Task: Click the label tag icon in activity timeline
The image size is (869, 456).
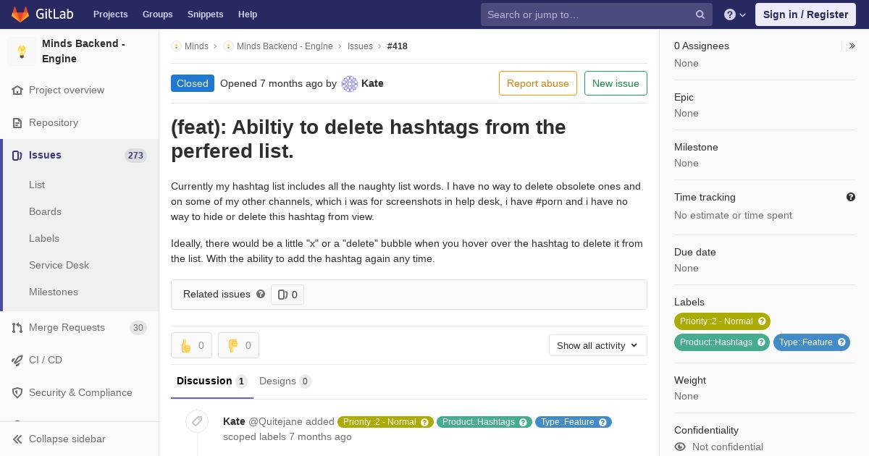Action: (x=197, y=421)
